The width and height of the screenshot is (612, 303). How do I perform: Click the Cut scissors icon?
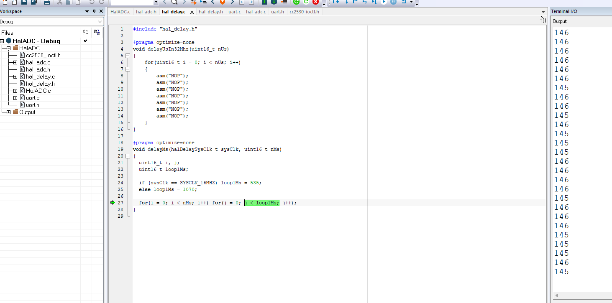coord(59,2)
